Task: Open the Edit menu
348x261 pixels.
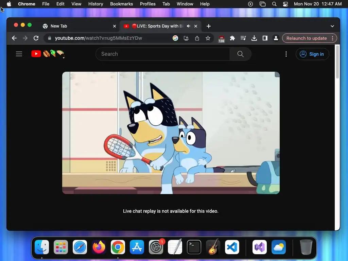Action: 60,4
